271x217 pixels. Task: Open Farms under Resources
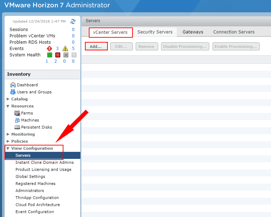(x=27, y=113)
